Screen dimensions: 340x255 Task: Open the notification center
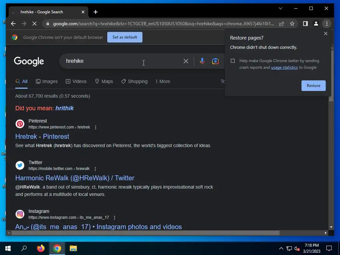tap(329, 248)
